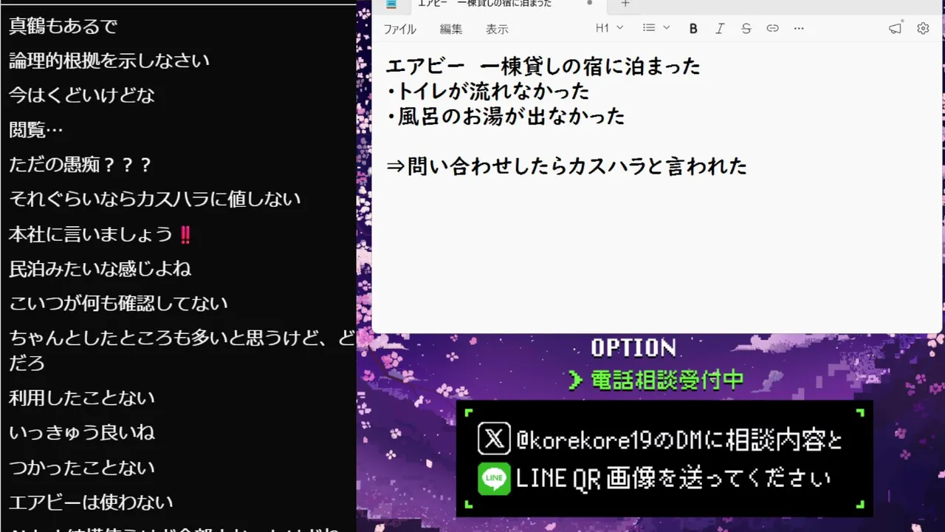
Task: Click the unsaved-changes dot on the tab
Action: (589, 3)
